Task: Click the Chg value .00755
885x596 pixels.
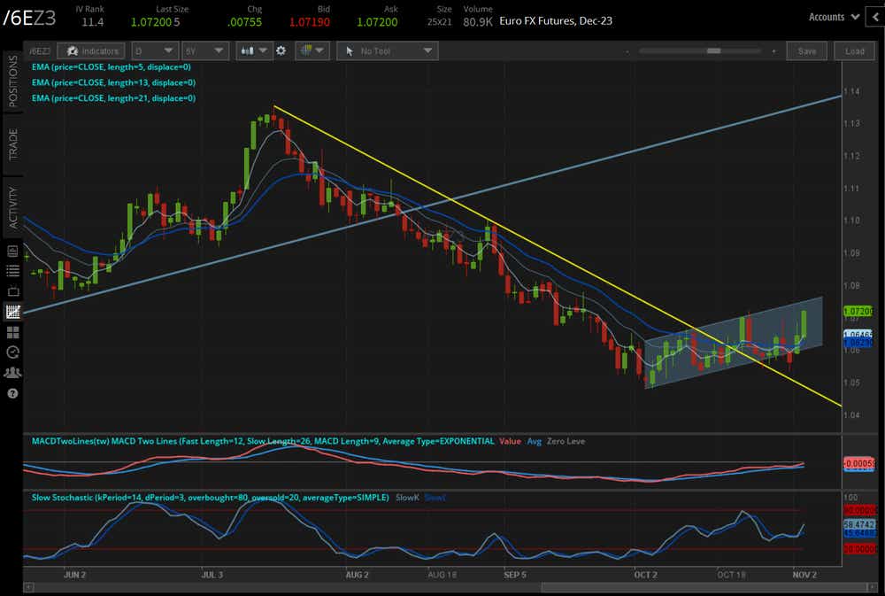Action: [x=244, y=22]
